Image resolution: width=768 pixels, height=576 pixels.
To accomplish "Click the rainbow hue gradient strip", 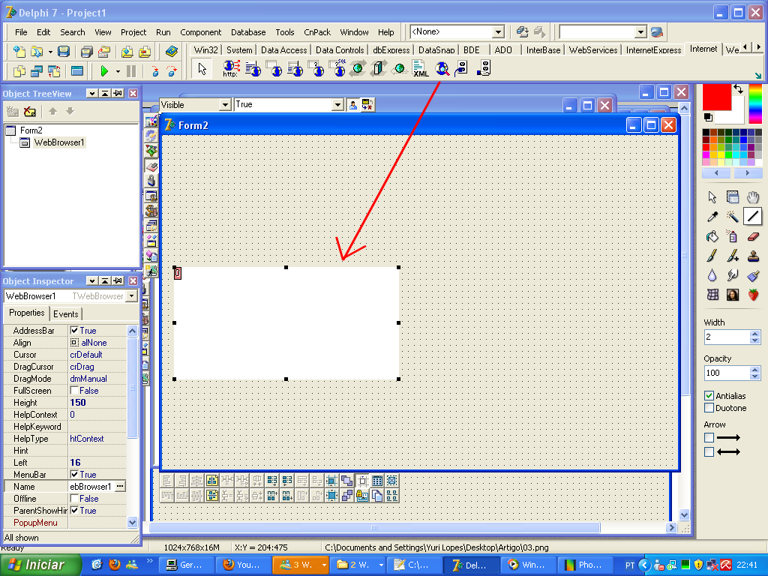I will point(755,103).
